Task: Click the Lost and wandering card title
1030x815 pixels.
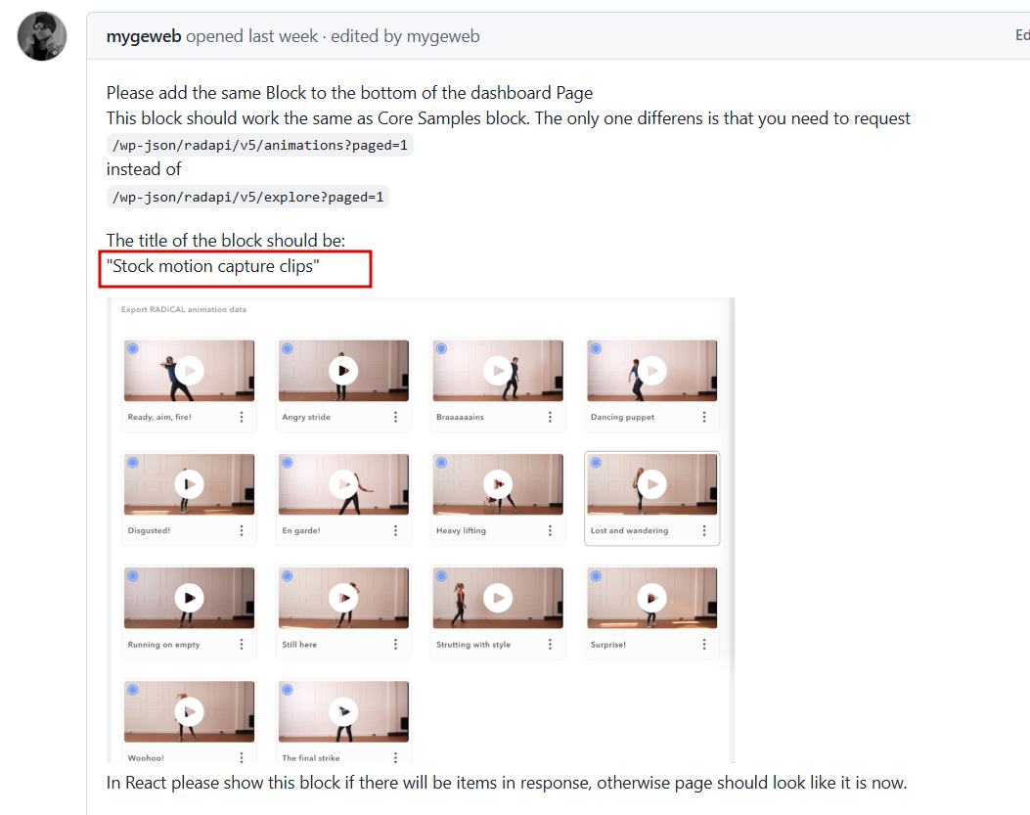Action: [629, 531]
